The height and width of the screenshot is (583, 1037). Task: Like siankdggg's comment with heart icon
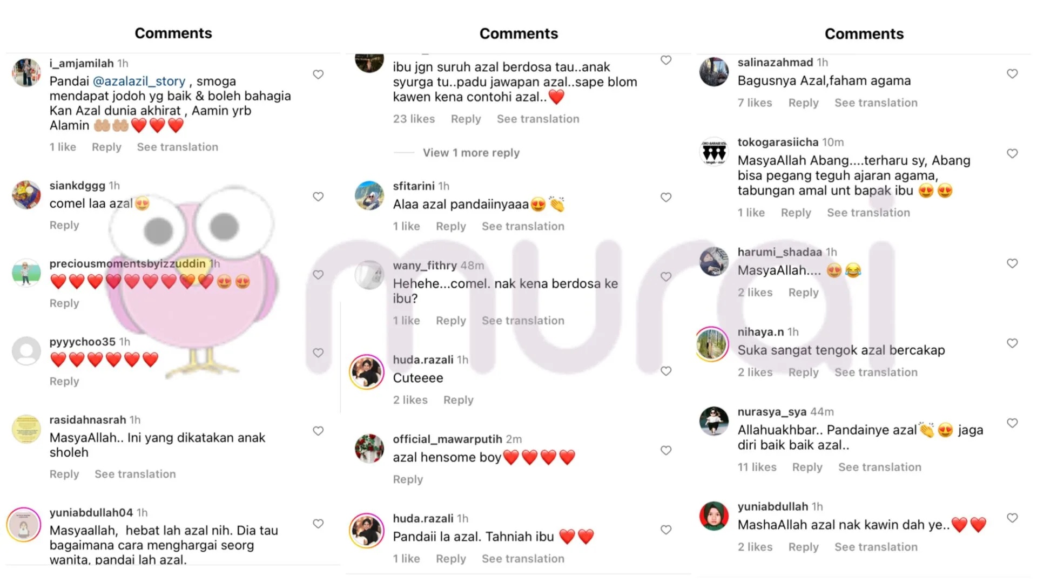pyautogui.click(x=318, y=196)
